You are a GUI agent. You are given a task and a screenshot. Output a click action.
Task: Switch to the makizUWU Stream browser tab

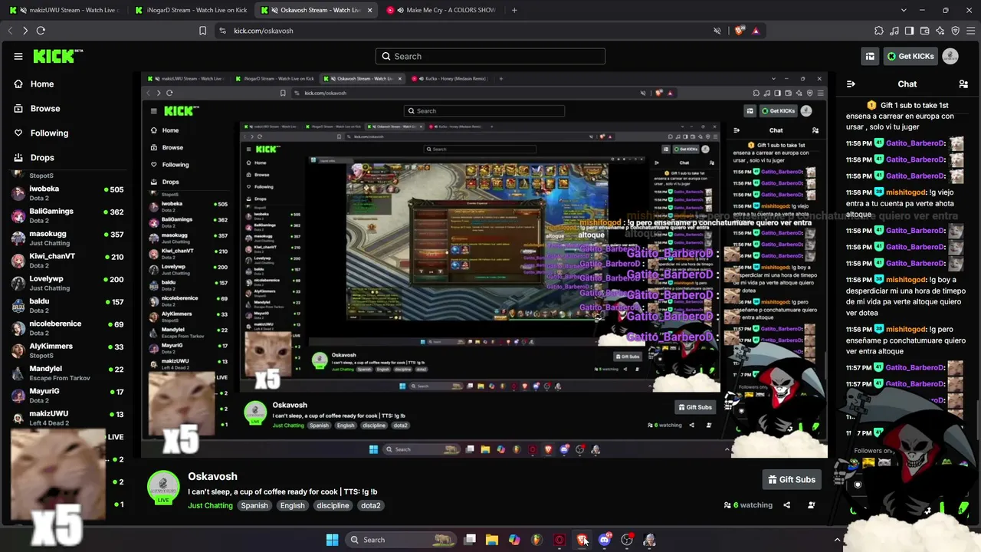[x=65, y=10]
